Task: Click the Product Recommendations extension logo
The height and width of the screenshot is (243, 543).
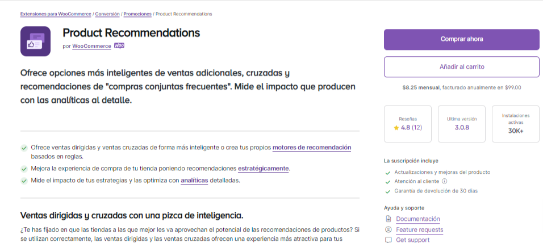Action: (35, 41)
